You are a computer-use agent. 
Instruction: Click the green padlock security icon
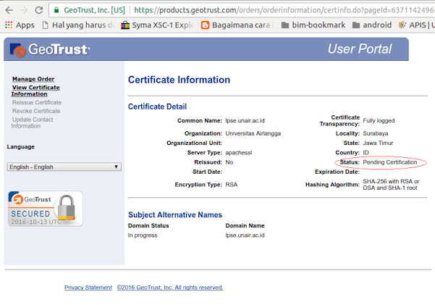coord(57,11)
